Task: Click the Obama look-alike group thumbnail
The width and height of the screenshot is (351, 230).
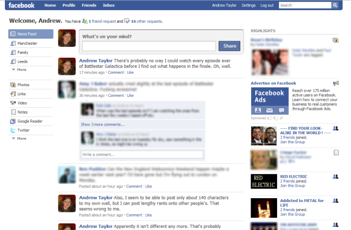Action: [264, 136]
